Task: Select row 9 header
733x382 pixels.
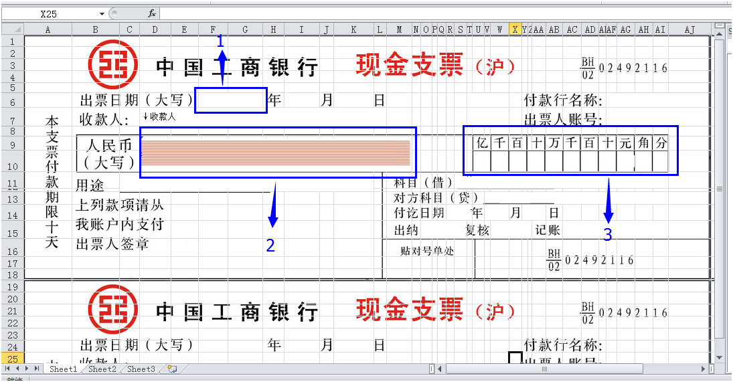Action: 13,145
